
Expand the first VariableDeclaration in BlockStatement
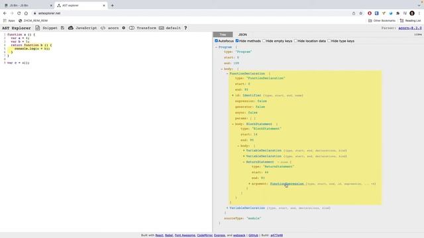tap(244, 150)
